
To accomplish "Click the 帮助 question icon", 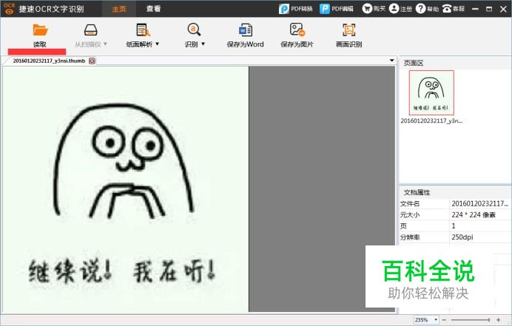I will [420, 8].
